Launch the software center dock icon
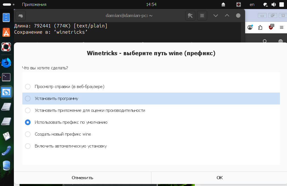Viewport: 287px width, 186px height. tap(6, 32)
